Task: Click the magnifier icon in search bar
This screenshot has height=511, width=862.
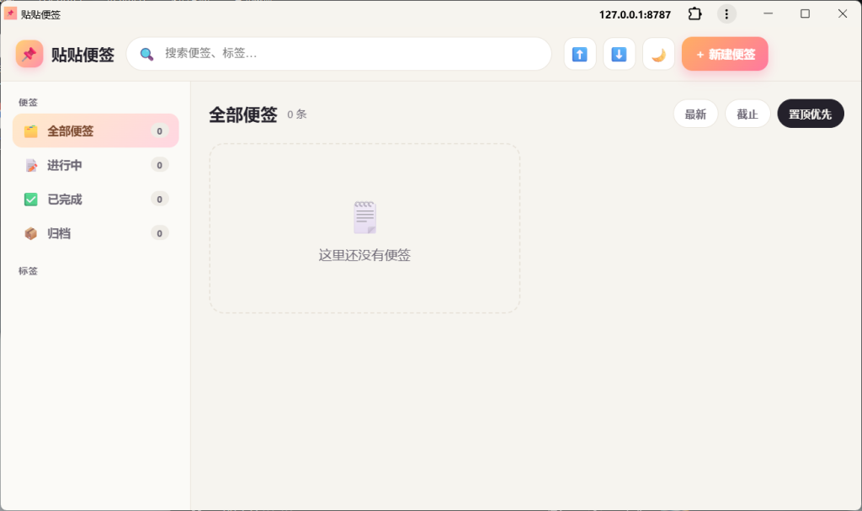Action: coord(146,54)
